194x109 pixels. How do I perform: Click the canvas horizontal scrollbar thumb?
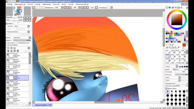click(109, 102)
